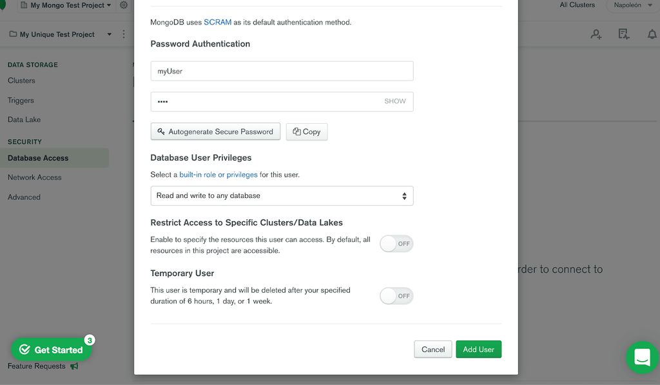Click the myUser username input field
This screenshot has height=385, width=660.
[x=282, y=71]
